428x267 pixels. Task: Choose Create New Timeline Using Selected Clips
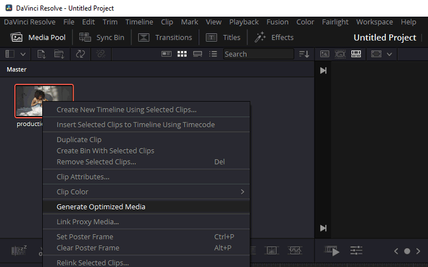146,110
